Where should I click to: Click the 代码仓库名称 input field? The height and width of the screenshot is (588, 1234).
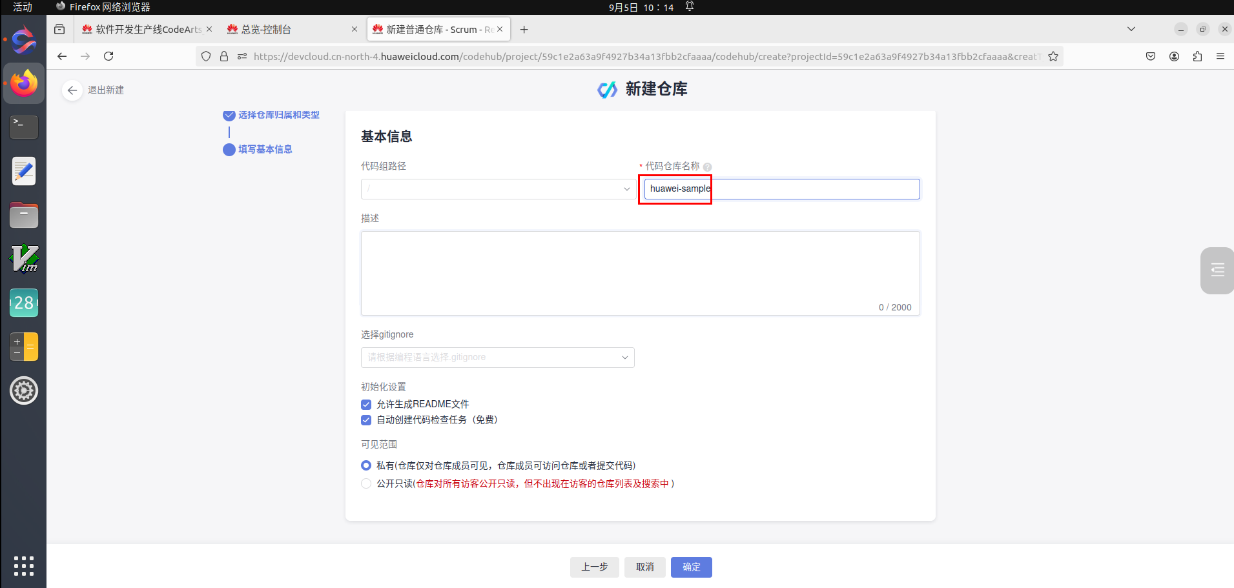[782, 189]
